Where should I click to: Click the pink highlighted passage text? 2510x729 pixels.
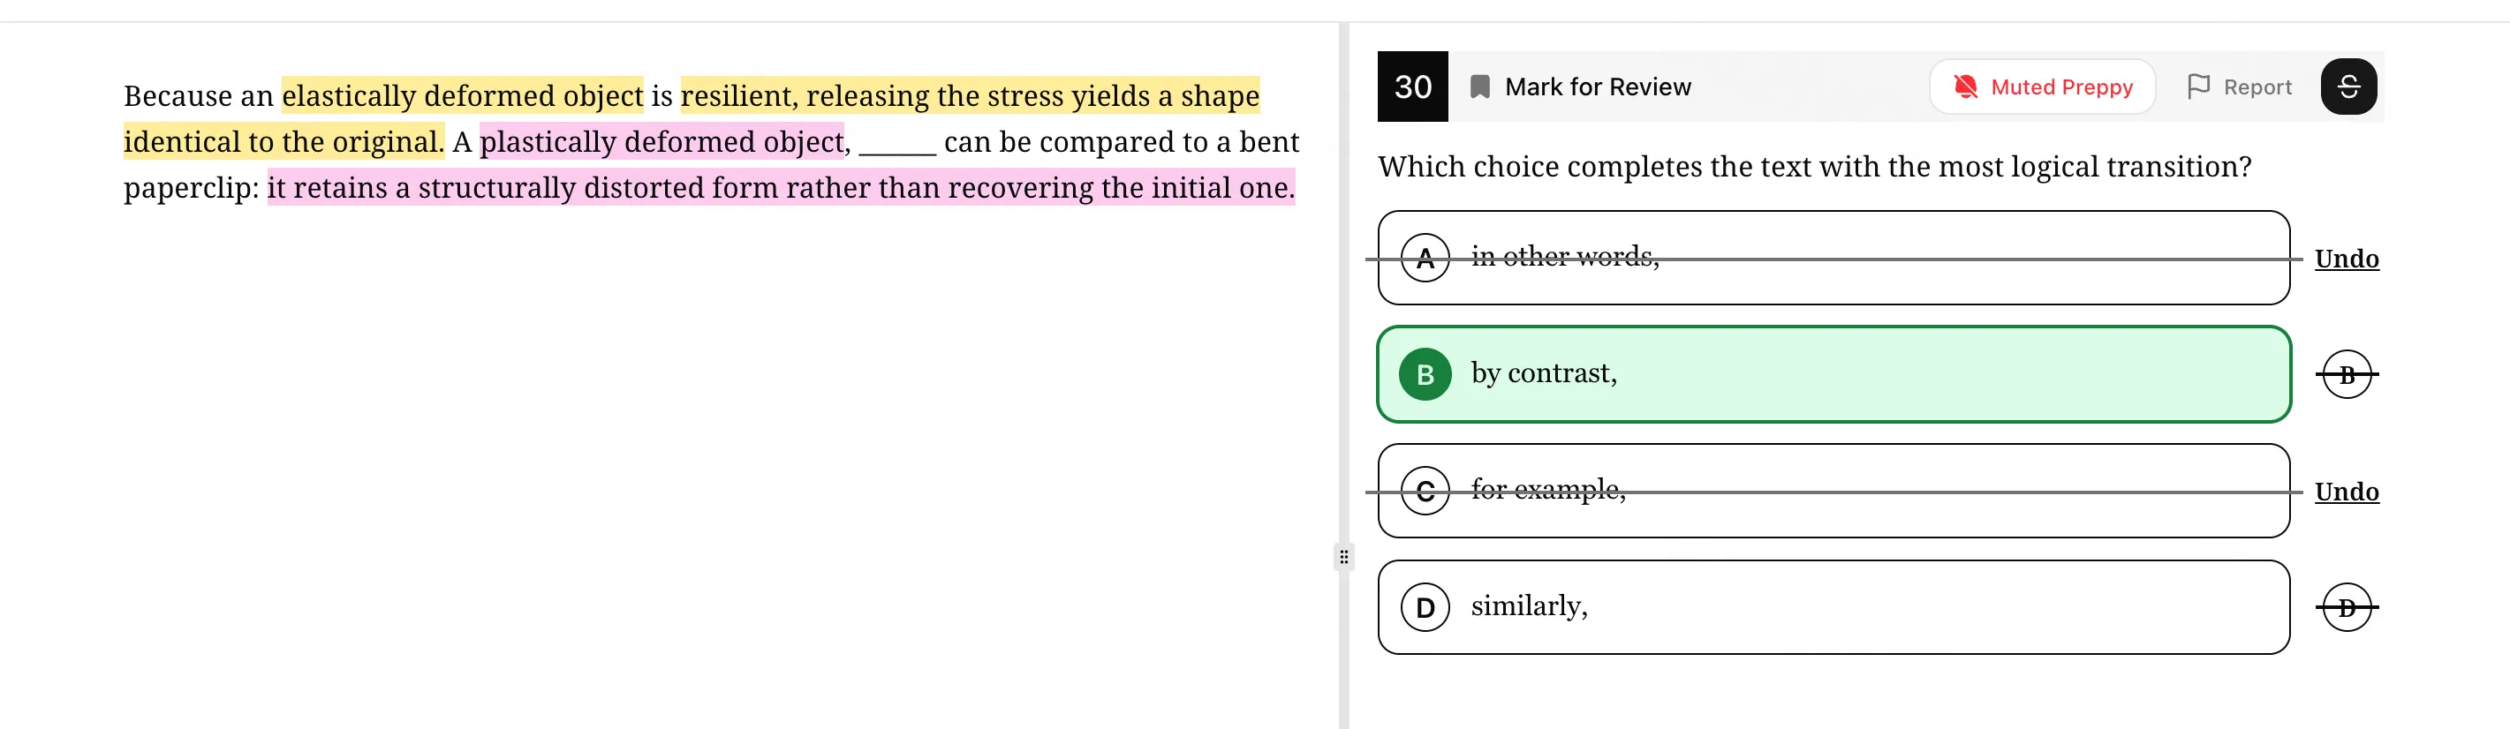point(662,141)
